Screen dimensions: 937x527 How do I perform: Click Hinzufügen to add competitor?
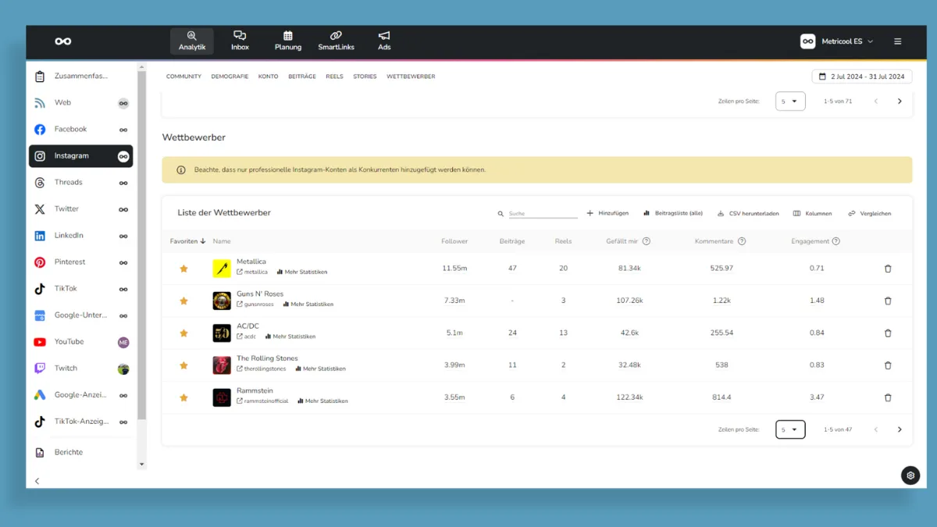pyautogui.click(x=607, y=213)
